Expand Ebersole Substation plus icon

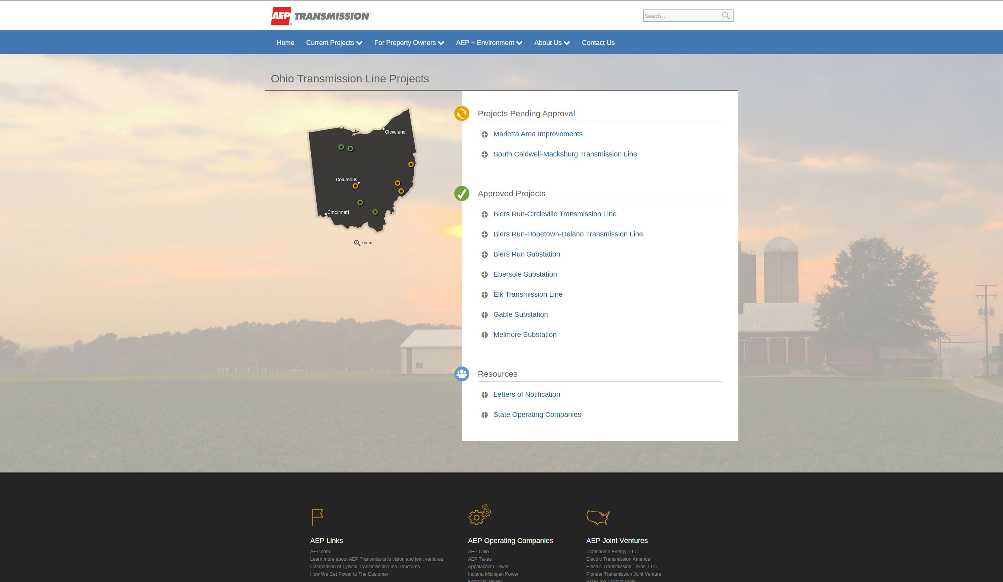(484, 275)
